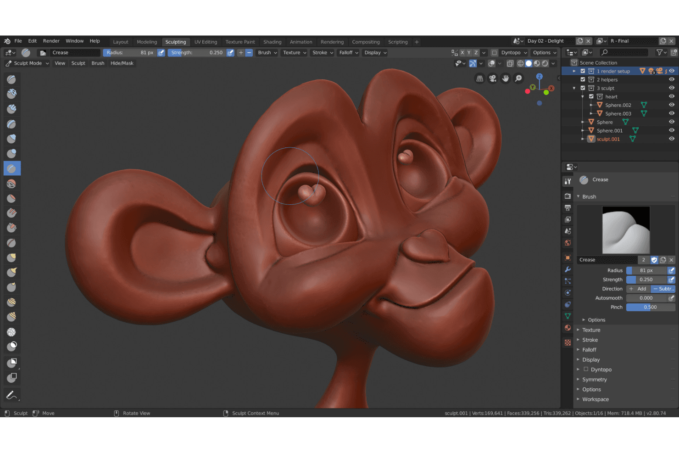
Task: Select the Grab brush tool
Action: click(12, 257)
